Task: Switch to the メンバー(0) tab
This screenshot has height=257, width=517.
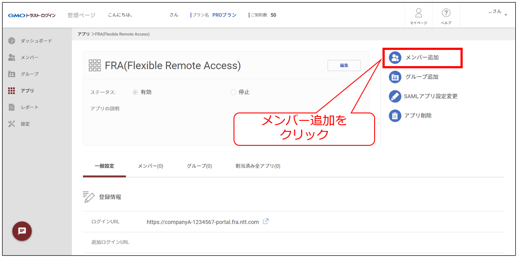Action: (150, 166)
